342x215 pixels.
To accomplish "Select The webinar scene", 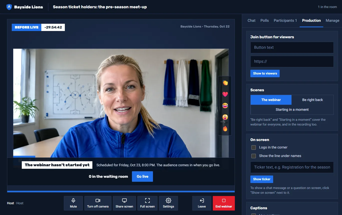I will [271, 100].
